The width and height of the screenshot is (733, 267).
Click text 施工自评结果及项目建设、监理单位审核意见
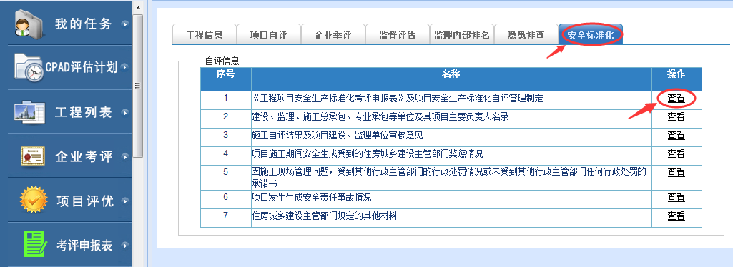pos(337,136)
